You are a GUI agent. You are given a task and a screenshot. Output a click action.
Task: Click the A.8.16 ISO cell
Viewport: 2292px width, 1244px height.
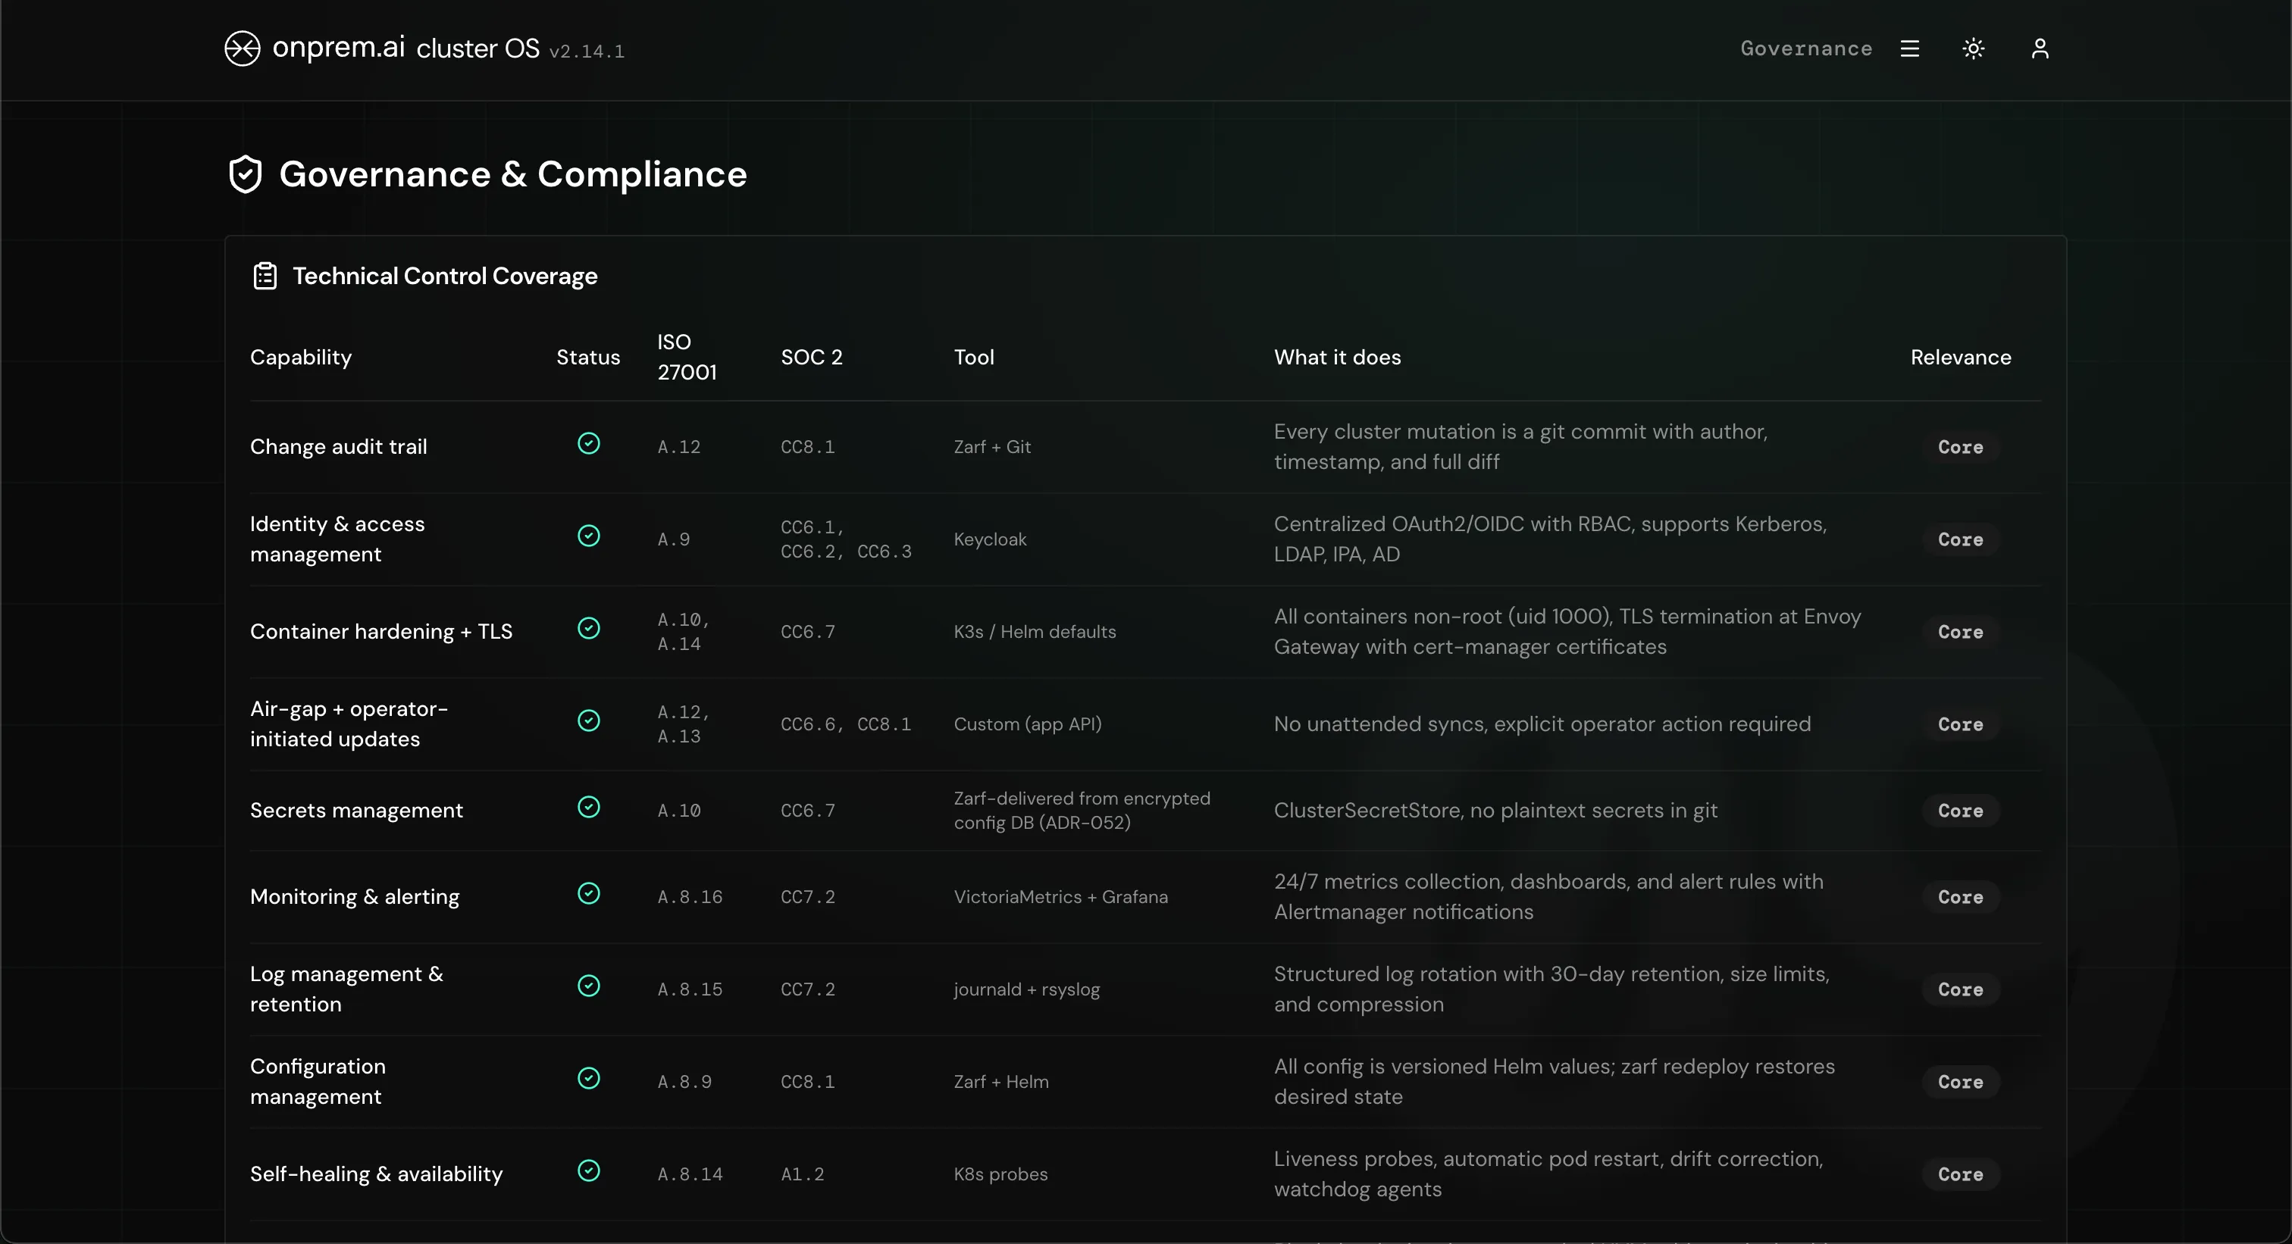pos(690,897)
